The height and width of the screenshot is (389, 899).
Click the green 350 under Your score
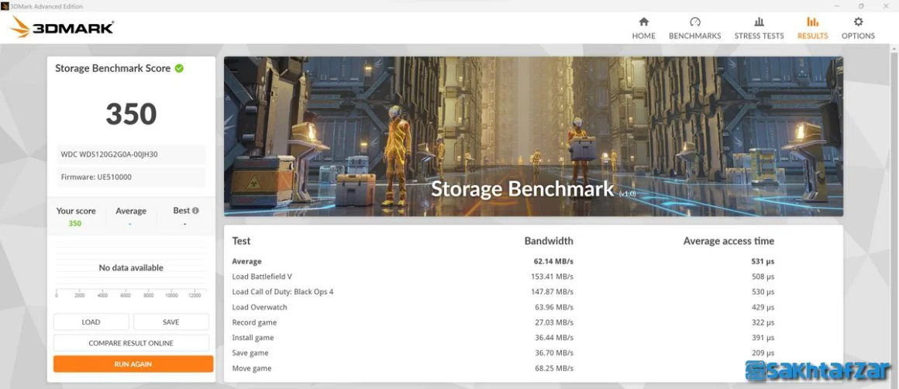click(75, 223)
